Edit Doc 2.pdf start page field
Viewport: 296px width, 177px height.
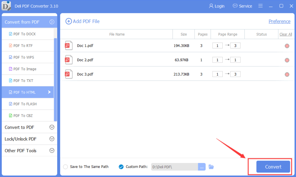217,60
